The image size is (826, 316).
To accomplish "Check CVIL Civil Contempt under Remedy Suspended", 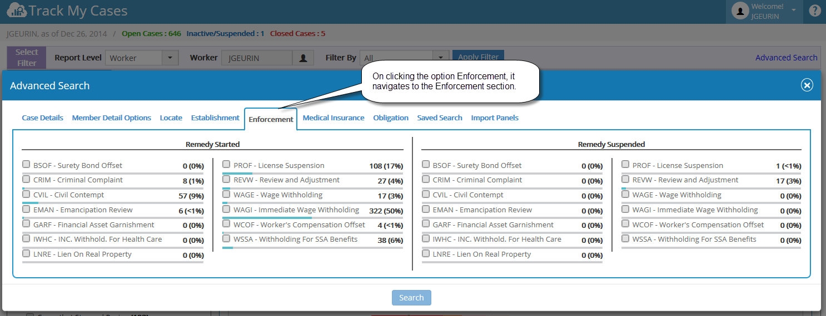I will tap(426, 194).
